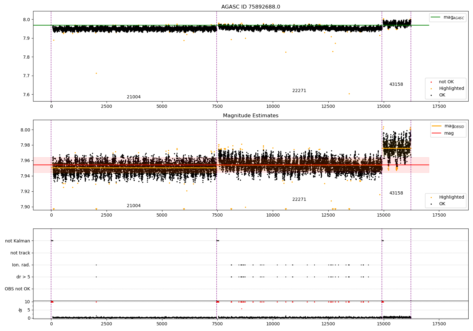Click the 7.98 y-tick in the middle panel

[25, 146]
